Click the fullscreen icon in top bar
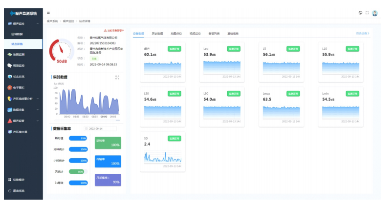Viewport: 391px width, 205px height. [x=367, y=13]
